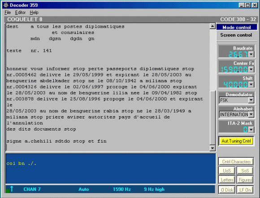Click the cyan tuning arrow indicator in status bar
Image resolution: width=260 pixels, height=198 pixels.
click(12, 189)
